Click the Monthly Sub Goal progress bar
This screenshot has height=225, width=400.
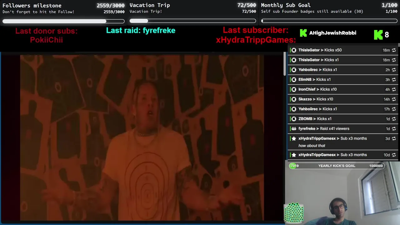click(x=329, y=21)
